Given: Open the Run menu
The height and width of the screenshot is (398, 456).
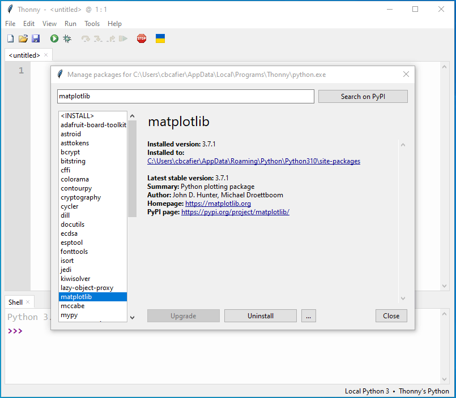Looking at the screenshot, I should (70, 24).
